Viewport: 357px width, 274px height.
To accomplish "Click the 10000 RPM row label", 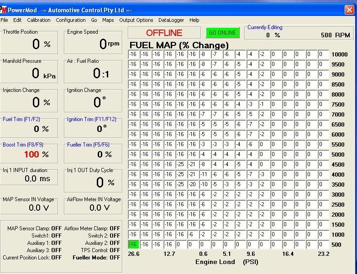I will 340,55.
